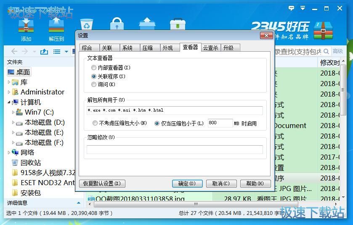Open the feedback speech-bubble icon in title bar
Viewport: 353px width, 225px height.
(291, 8)
